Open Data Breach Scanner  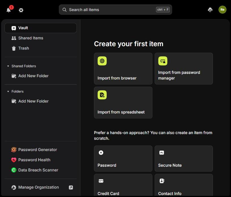pos(41,170)
